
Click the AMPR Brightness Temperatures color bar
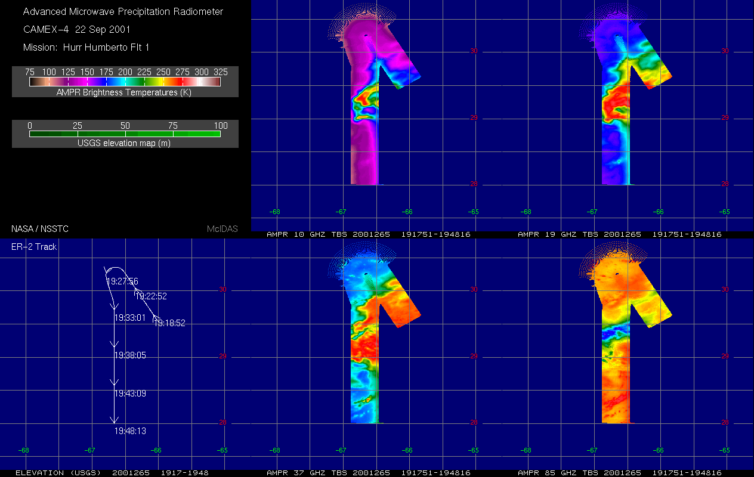(x=125, y=82)
